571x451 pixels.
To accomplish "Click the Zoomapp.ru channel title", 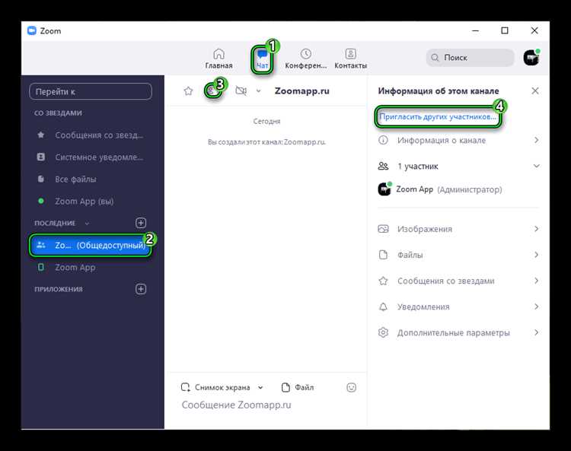I will [x=301, y=91].
